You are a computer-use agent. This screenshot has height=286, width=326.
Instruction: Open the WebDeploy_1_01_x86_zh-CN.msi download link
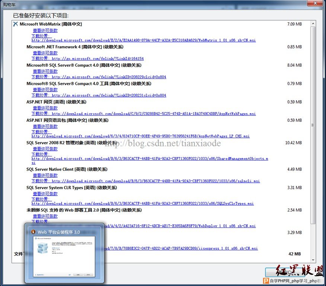click(x=180, y=226)
